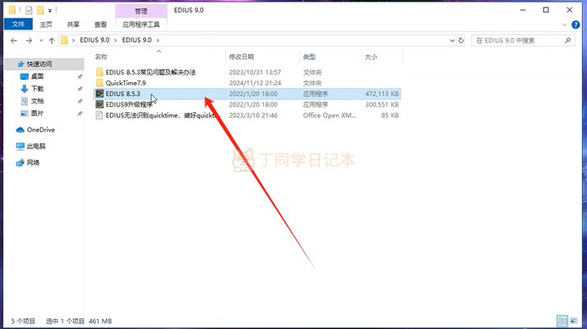Image resolution: width=587 pixels, height=329 pixels.
Task: Go up one folder level
Action: click(52, 40)
